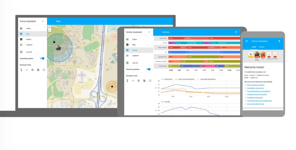The image size is (296, 150).
Task: Click Logbook label in tablet sidebar
Action: coord(135,56)
